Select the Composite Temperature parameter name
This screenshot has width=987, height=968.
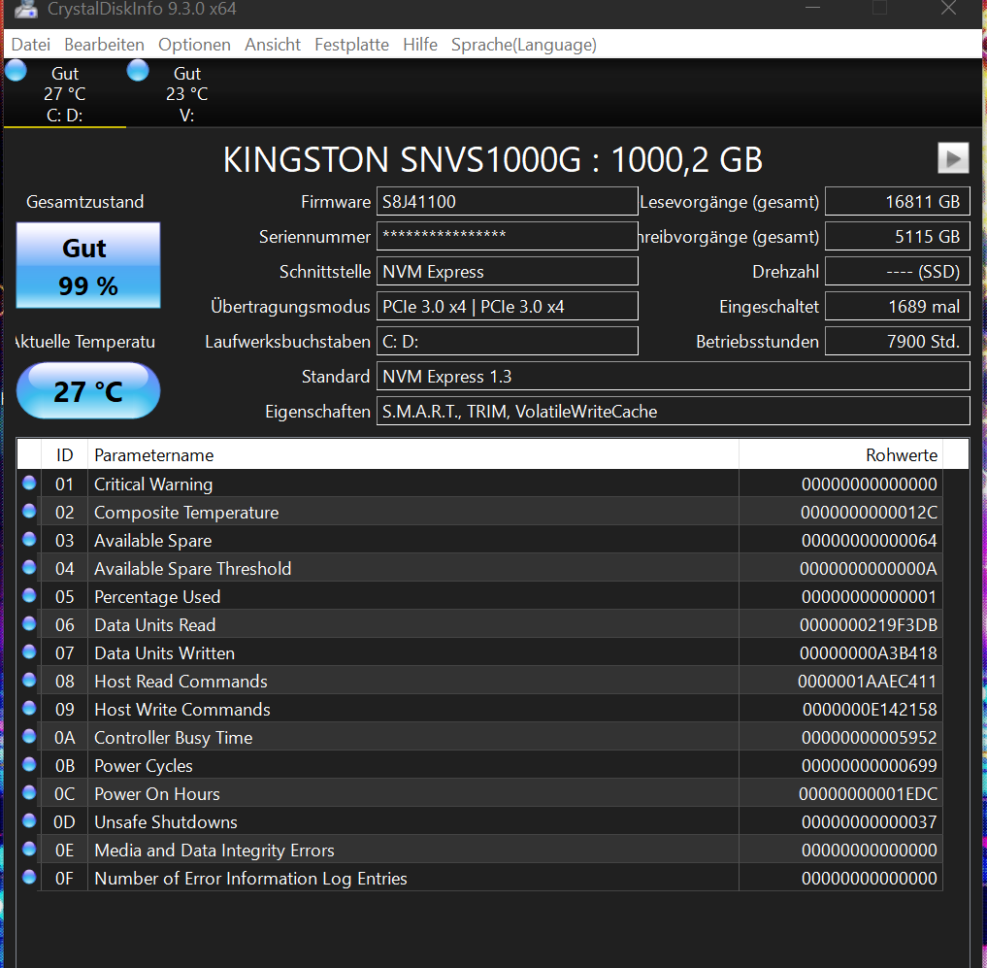pyautogui.click(x=186, y=512)
